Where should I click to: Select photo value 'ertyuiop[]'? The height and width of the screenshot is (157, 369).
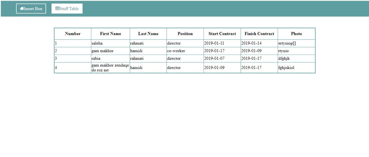coord(296,43)
